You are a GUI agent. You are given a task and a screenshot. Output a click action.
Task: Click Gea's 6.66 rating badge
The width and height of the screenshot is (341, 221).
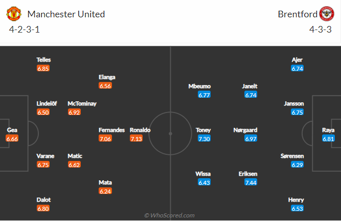[12, 139]
